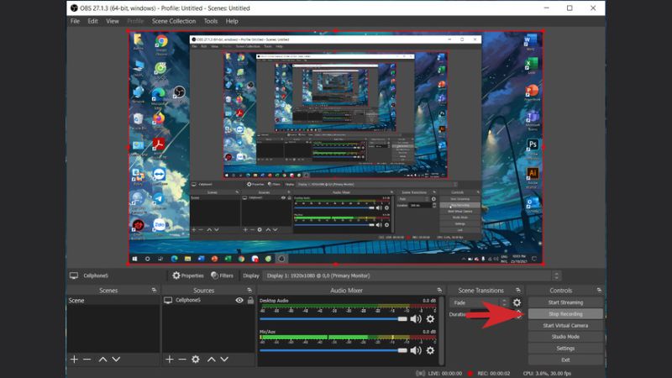Open the Tools menu
Screen dimensions: 672x378
click(210, 21)
